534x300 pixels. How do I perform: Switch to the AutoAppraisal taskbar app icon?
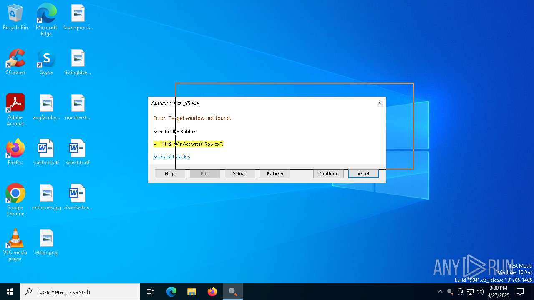tap(233, 292)
